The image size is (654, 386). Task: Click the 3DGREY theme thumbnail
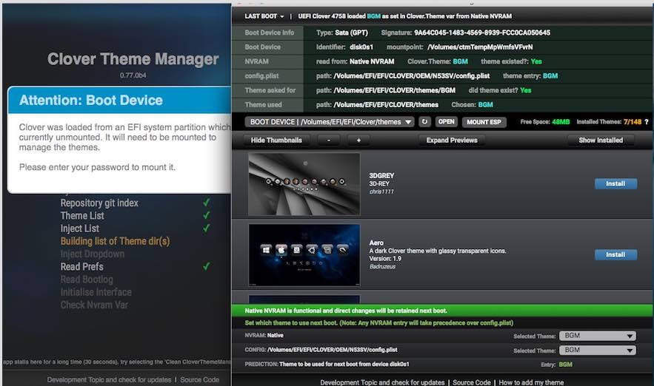tap(304, 184)
